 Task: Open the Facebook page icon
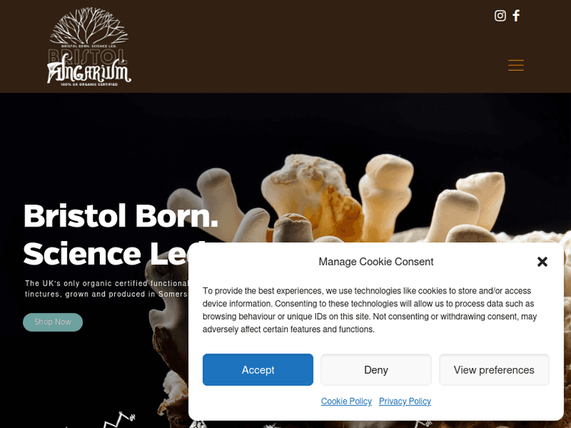(516, 16)
